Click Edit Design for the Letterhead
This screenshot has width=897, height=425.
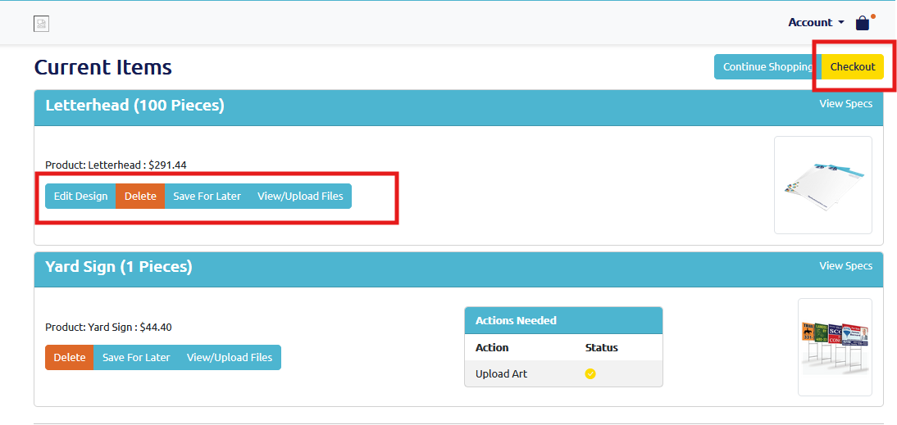pos(80,197)
